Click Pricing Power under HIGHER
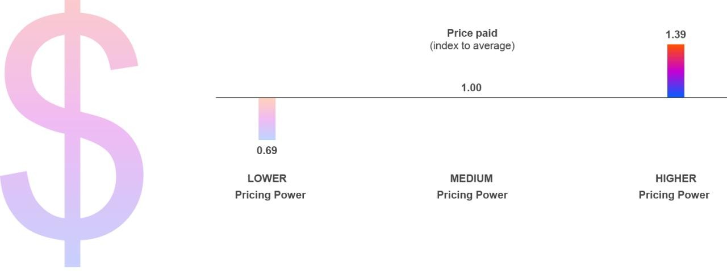 click(674, 195)
